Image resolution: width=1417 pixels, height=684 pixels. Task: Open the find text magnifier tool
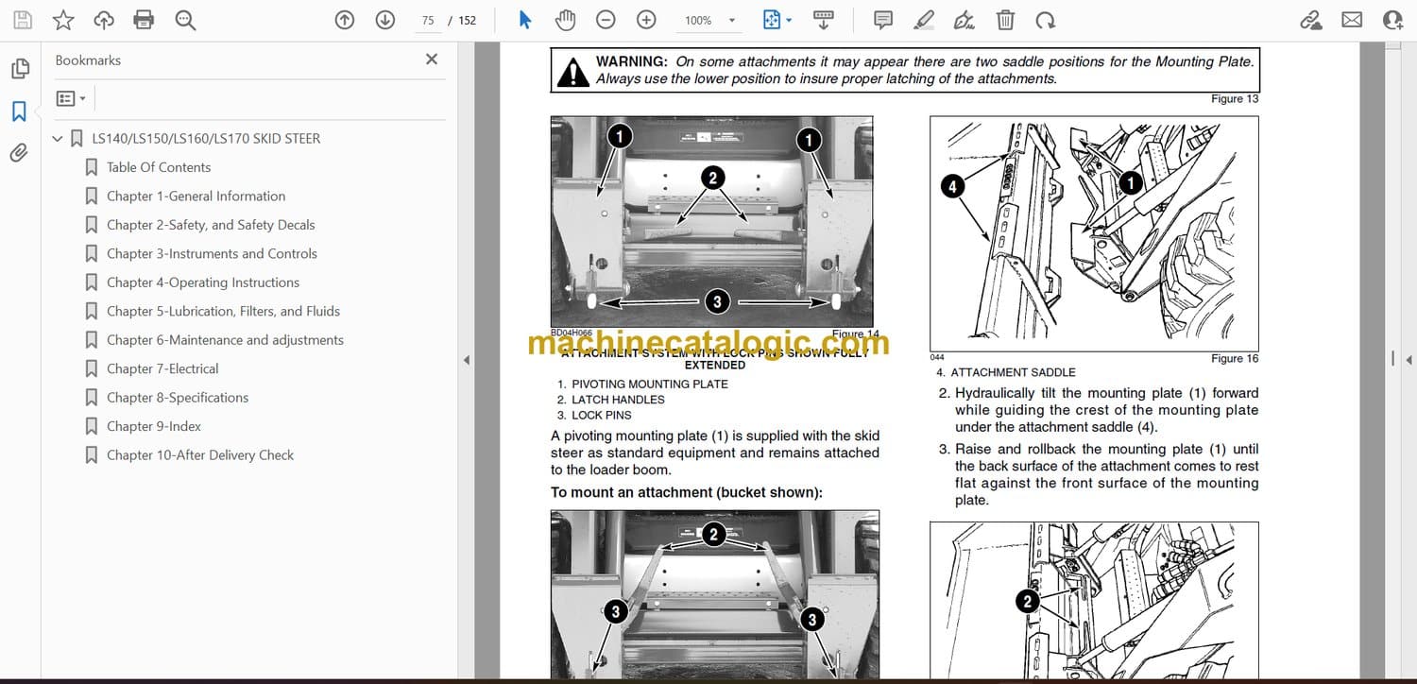[185, 20]
